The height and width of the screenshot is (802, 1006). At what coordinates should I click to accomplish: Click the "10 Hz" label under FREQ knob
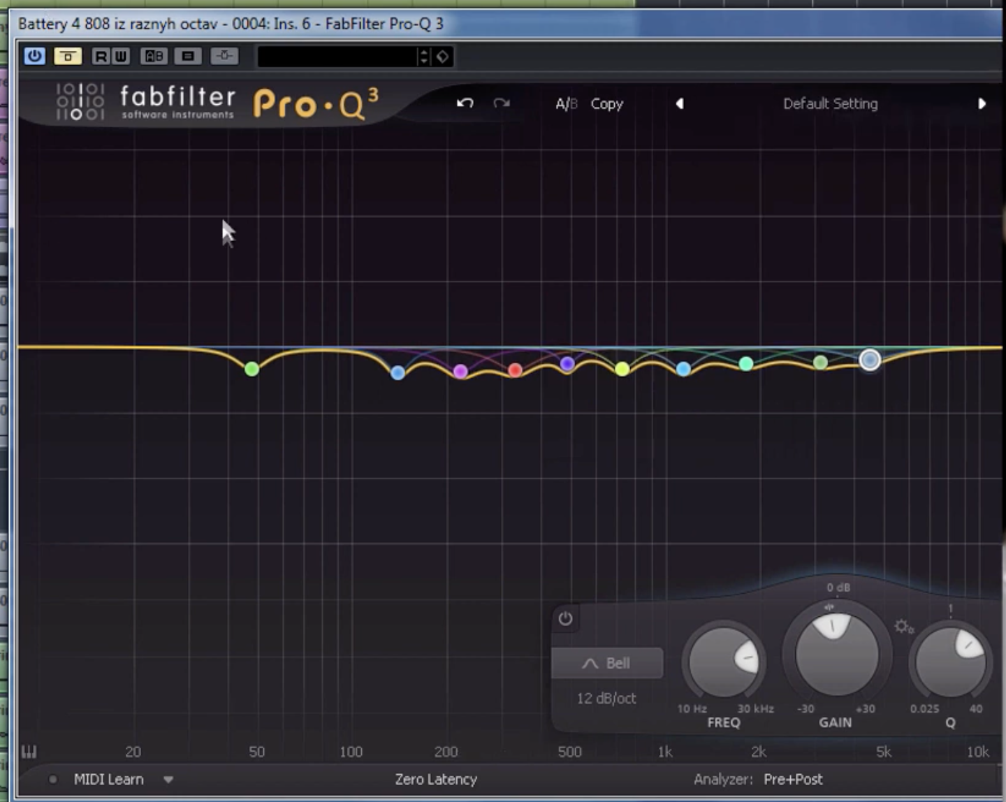tap(692, 708)
